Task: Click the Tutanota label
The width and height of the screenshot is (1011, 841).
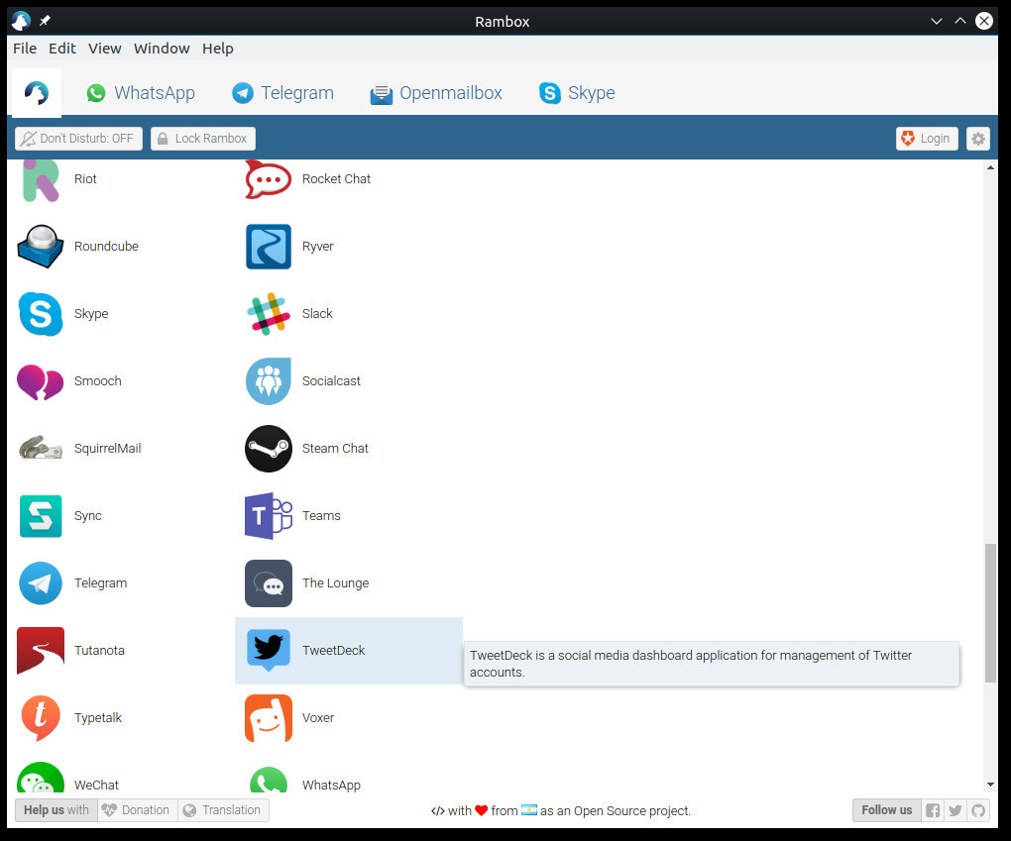Action: pos(99,651)
